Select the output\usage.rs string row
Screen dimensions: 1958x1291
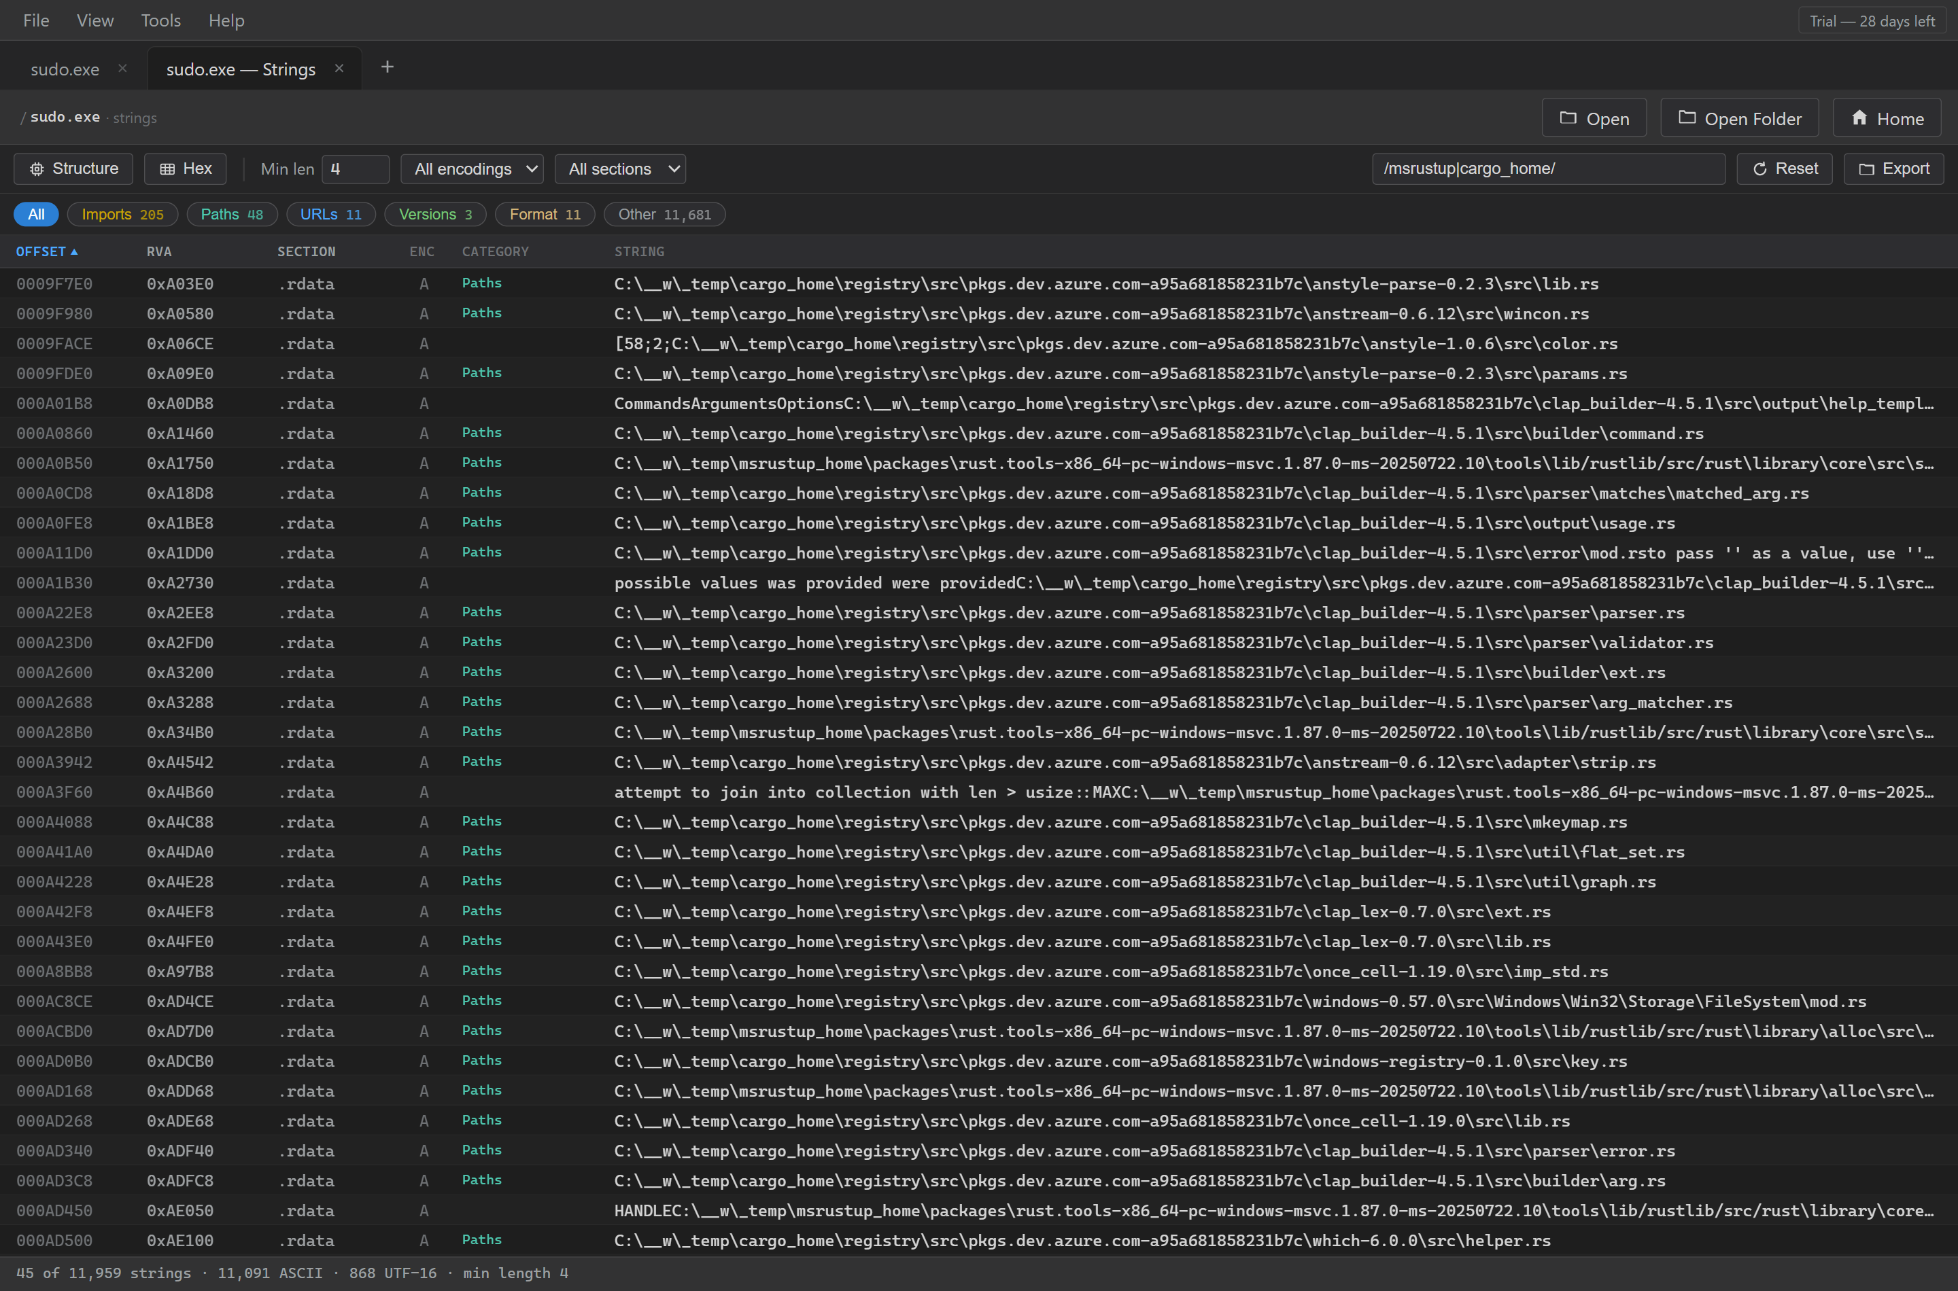(978, 523)
